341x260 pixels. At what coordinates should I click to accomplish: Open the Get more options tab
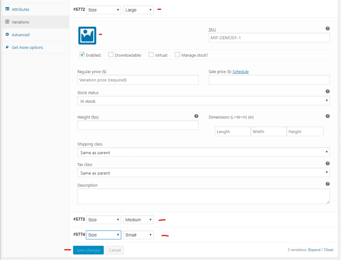(x=36, y=47)
